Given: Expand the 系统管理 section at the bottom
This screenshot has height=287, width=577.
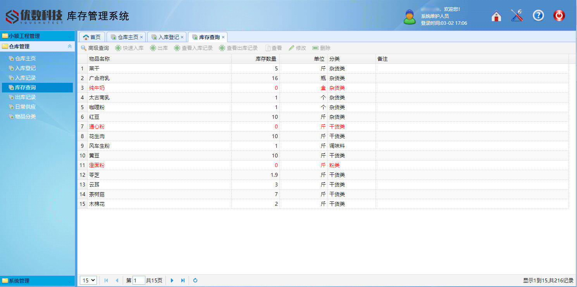Looking at the screenshot, I should [x=37, y=281].
